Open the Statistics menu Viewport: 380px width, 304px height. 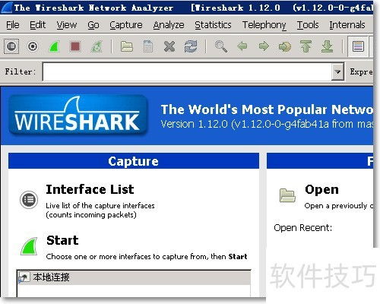click(213, 25)
